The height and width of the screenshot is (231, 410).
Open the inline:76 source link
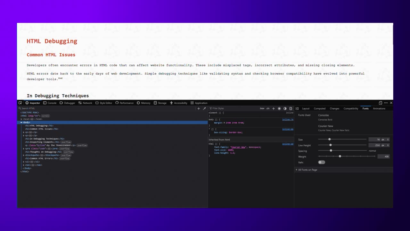[x=288, y=119]
